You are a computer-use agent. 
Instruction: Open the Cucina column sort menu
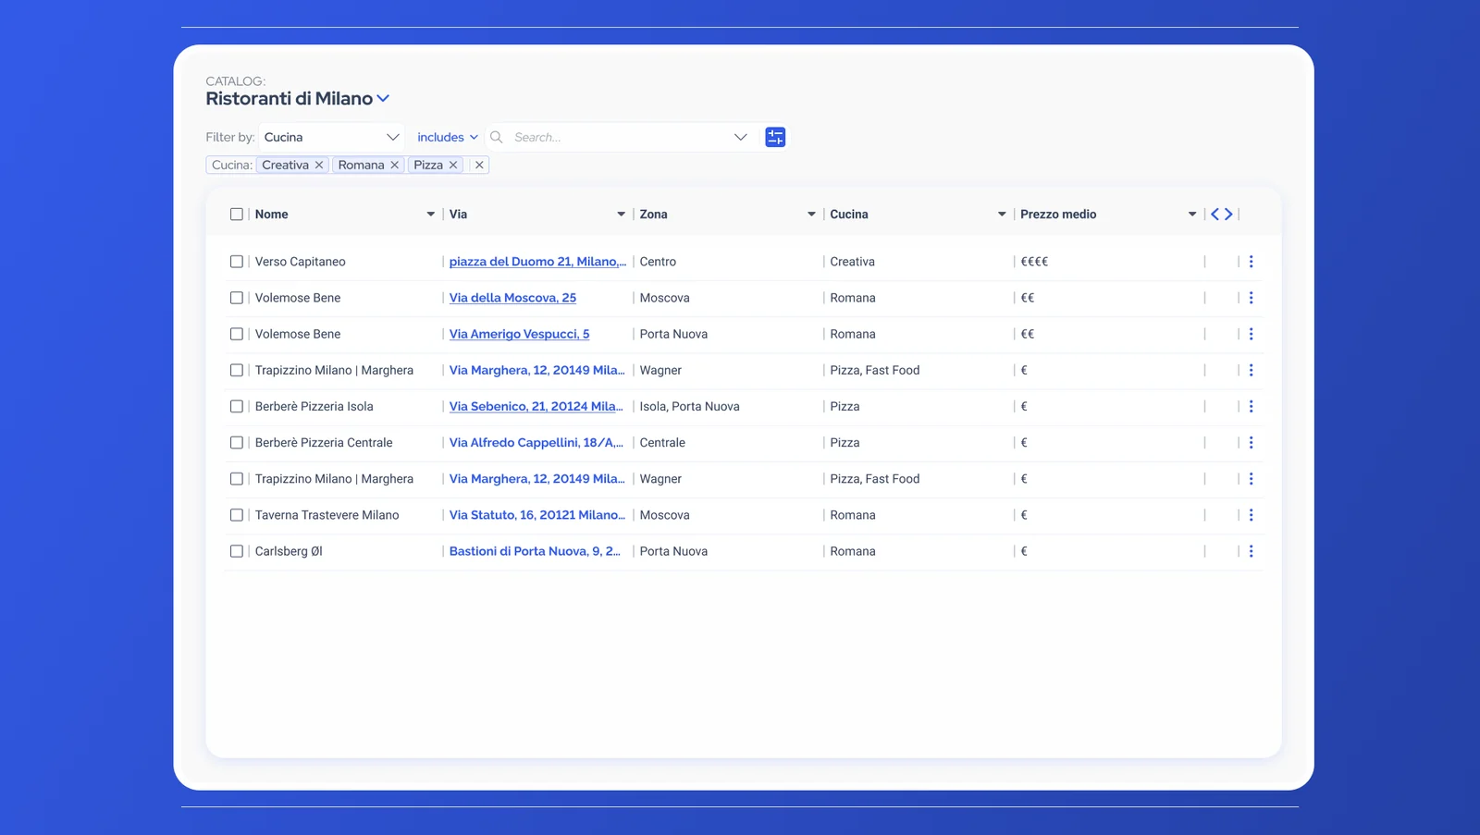pos(1002,215)
